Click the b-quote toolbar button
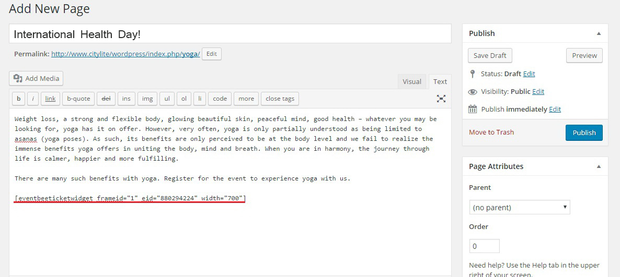The width and height of the screenshot is (620, 277). 78,99
